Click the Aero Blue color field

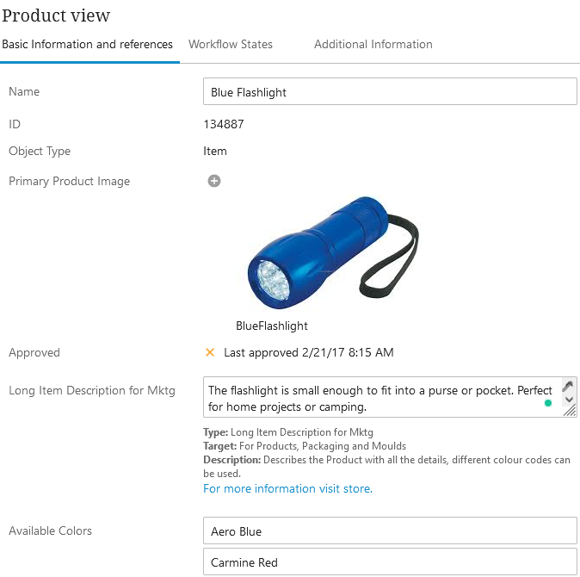click(x=390, y=531)
